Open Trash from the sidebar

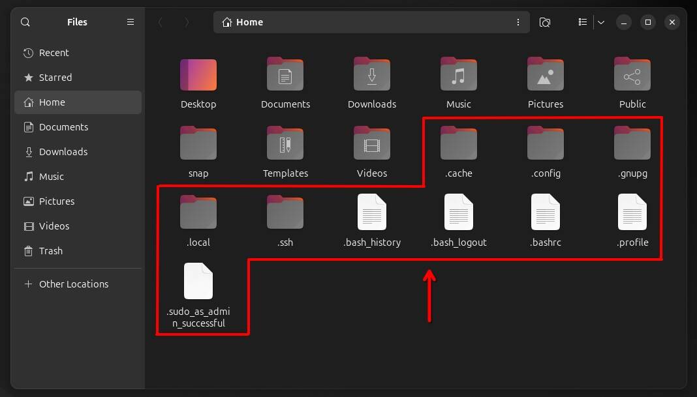coord(50,250)
